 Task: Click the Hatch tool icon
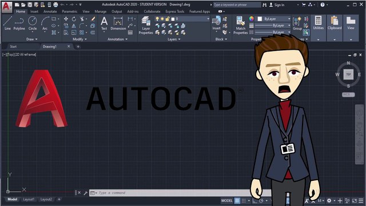[54, 33]
